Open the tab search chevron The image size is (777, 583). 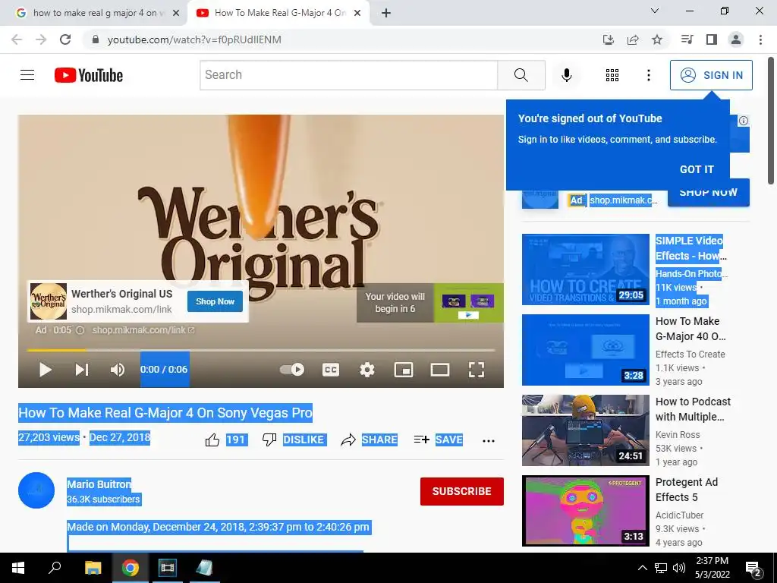coord(654,11)
